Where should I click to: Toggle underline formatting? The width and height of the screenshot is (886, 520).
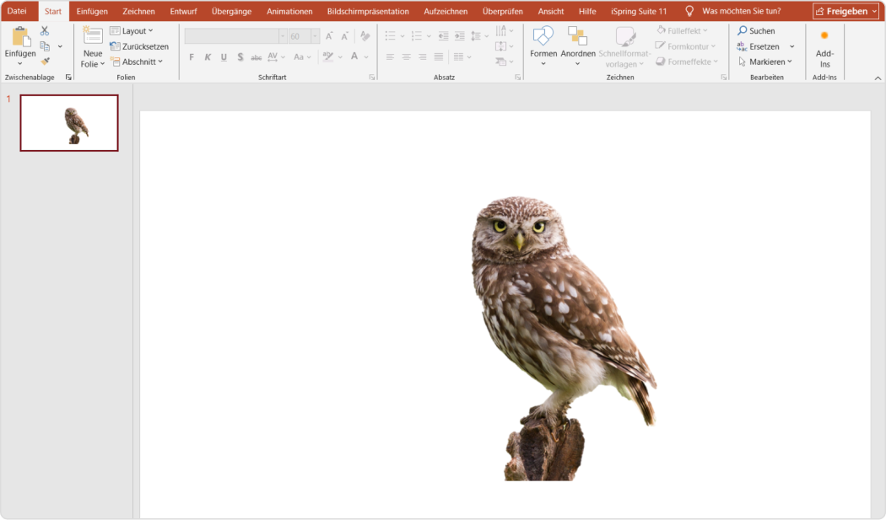click(x=223, y=56)
